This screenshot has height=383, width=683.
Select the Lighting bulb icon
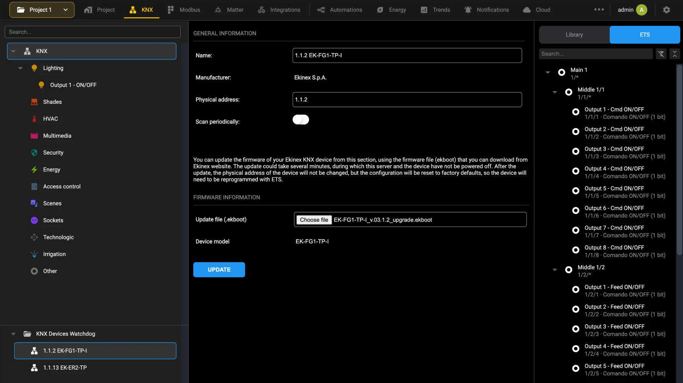34,68
